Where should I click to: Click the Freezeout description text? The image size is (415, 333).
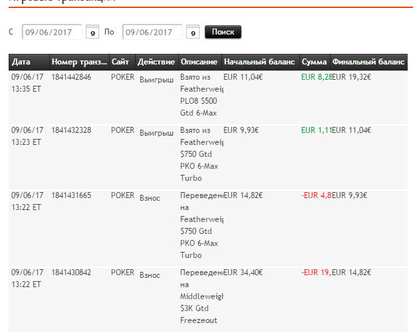pyautogui.click(x=198, y=320)
